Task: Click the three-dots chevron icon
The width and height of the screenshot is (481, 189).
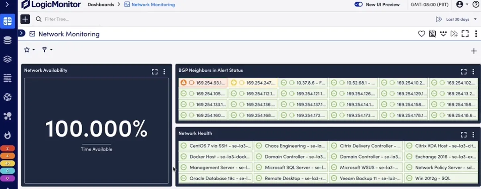Action: (x=443, y=34)
